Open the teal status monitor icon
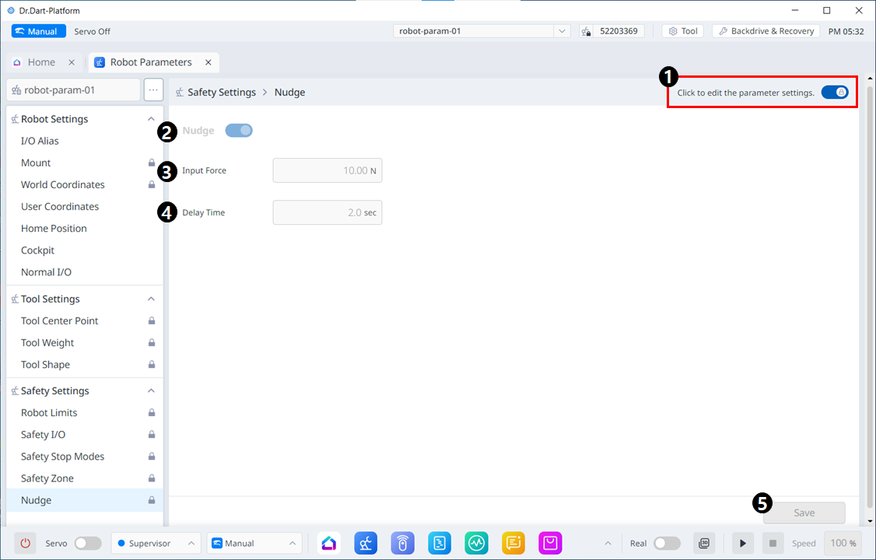876x560 pixels. [x=476, y=543]
